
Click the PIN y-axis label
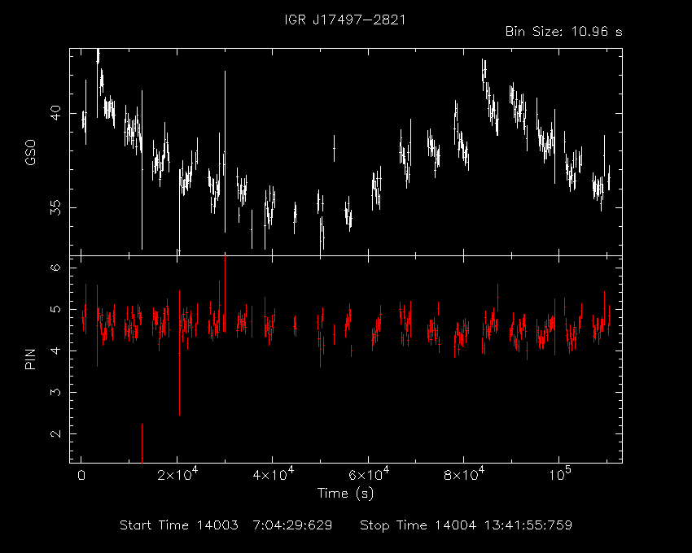pyautogui.click(x=30, y=359)
